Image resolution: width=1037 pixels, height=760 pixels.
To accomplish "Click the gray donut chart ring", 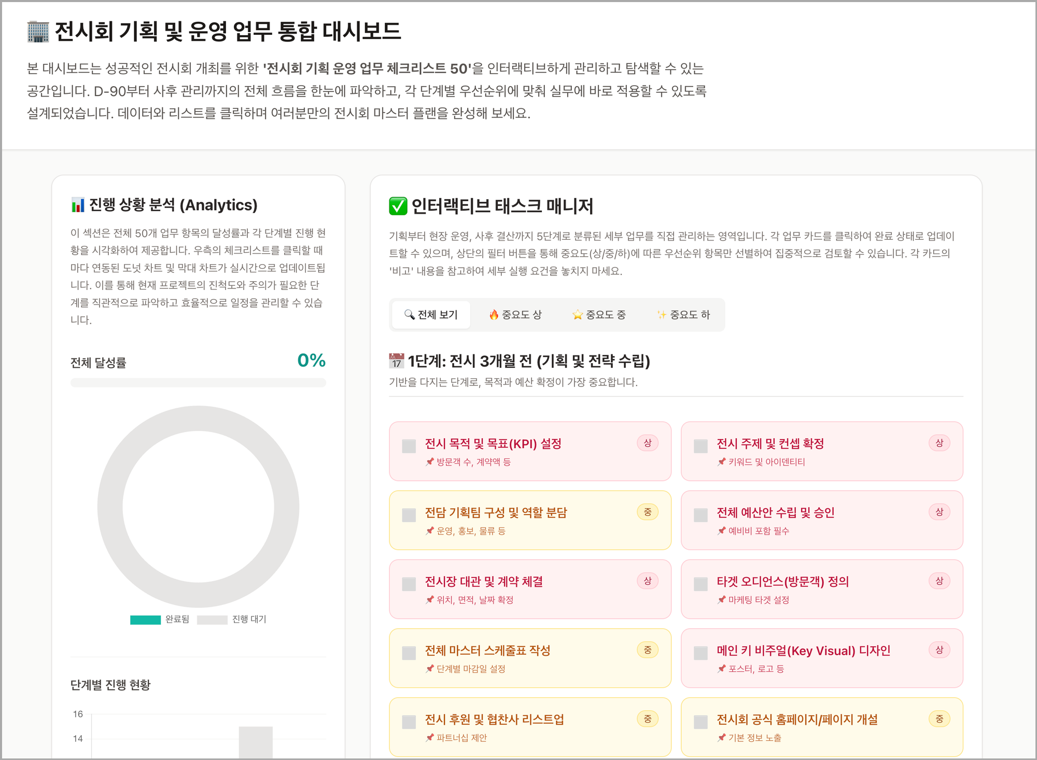I will coord(110,507).
